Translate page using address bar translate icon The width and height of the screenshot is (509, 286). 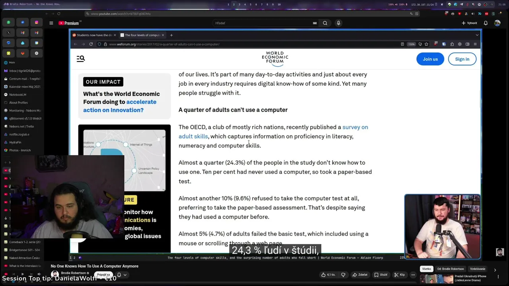tap(412, 14)
